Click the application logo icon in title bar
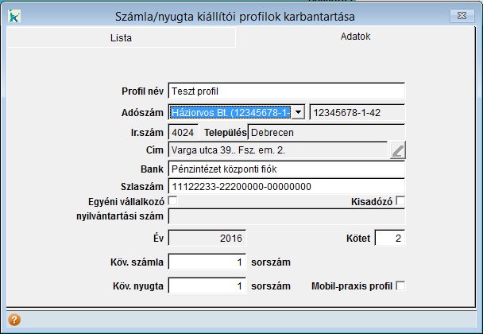 [x=14, y=15]
